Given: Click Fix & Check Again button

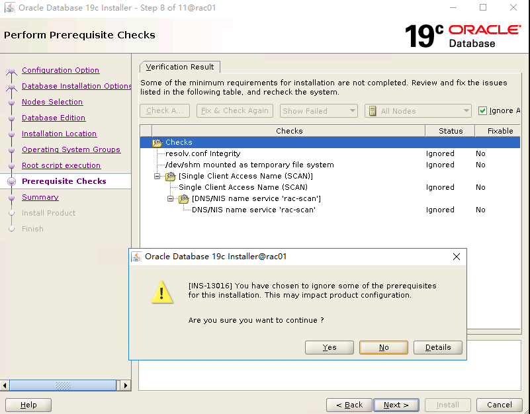Looking at the screenshot, I should (235, 111).
